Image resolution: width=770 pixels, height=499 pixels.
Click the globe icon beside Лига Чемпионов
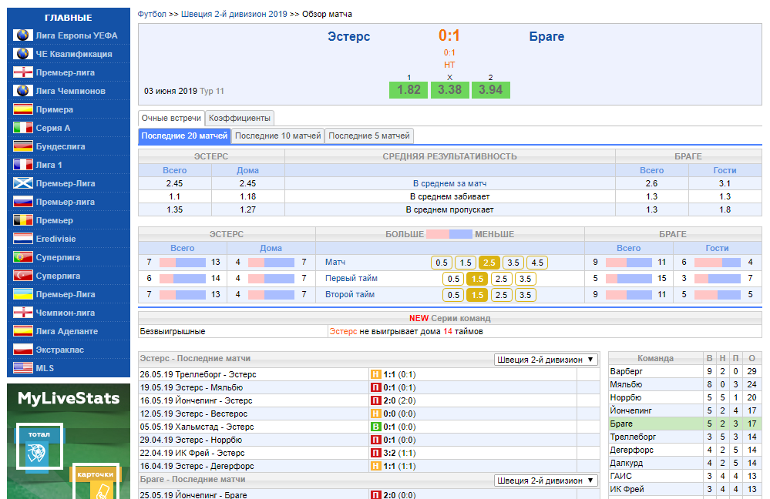pos(23,91)
